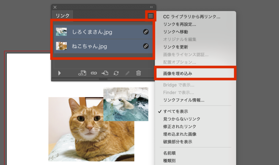
Task: Choose リンクファイル情報... menu item
Action: pyautogui.click(x=184, y=100)
